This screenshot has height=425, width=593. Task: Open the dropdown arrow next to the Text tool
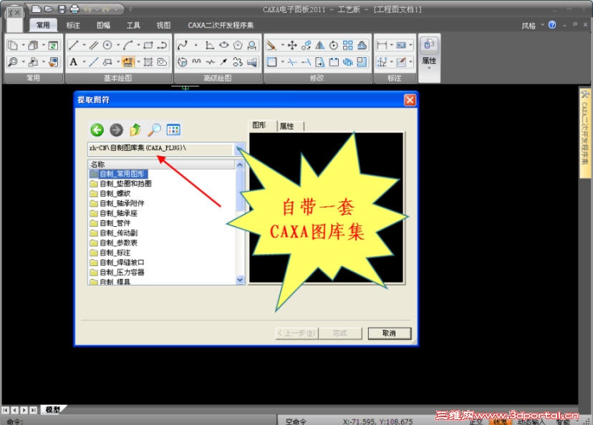[x=84, y=62]
